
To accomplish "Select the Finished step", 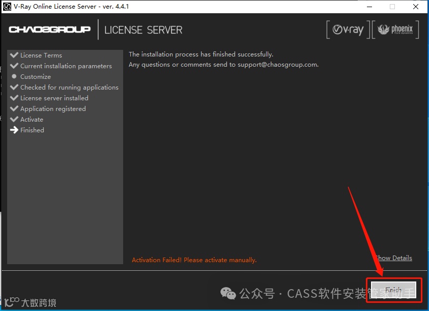I will pyautogui.click(x=32, y=130).
